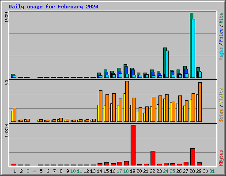The height and width of the screenshot is (176, 226).
Task: Click day label 24 on the x-axis
Action: click(166, 171)
